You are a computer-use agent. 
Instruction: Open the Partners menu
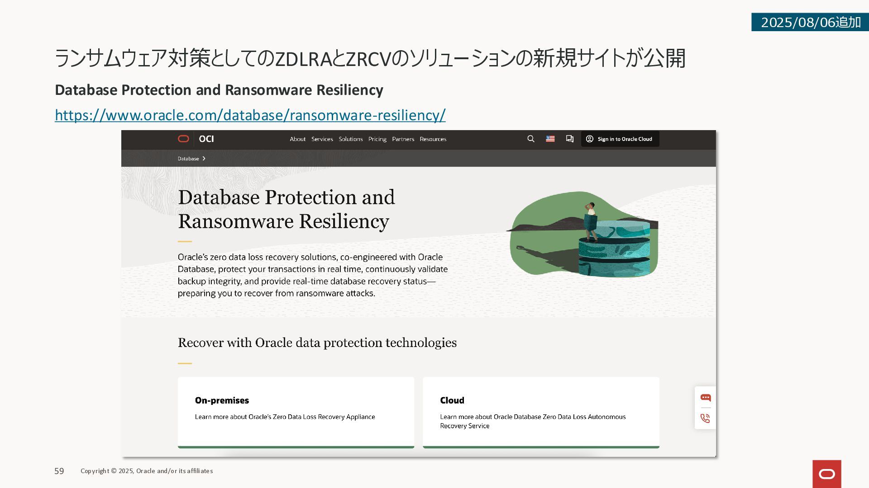[403, 139]
